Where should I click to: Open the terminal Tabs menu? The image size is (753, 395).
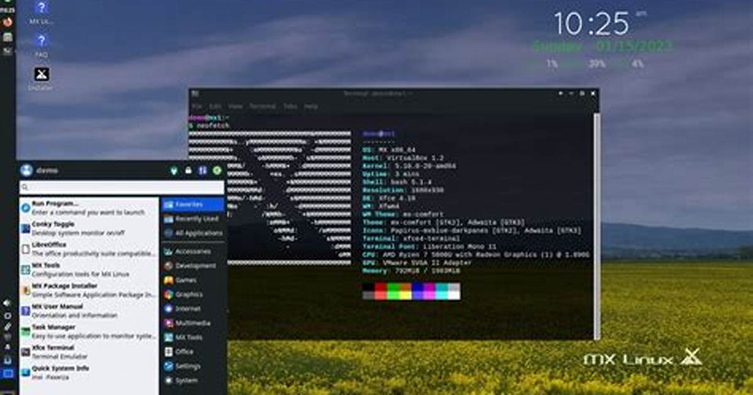click(290, 106)
